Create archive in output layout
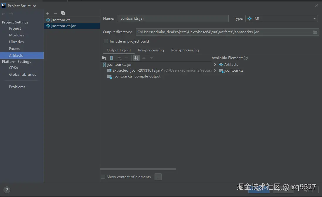Screen dimensions: 322x197 tap(111, 58)
